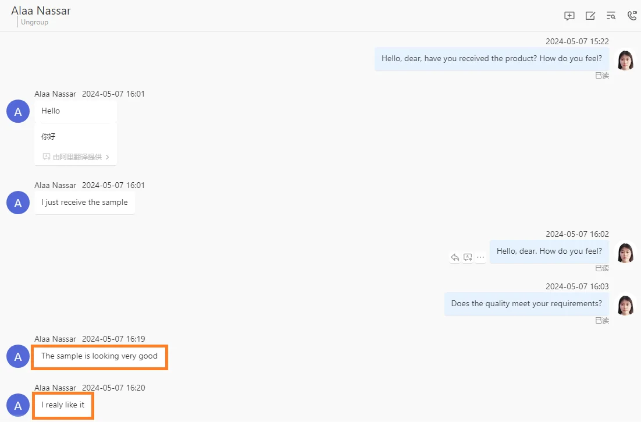Open Alaa Nassar contact name in header

click(41, 10)
